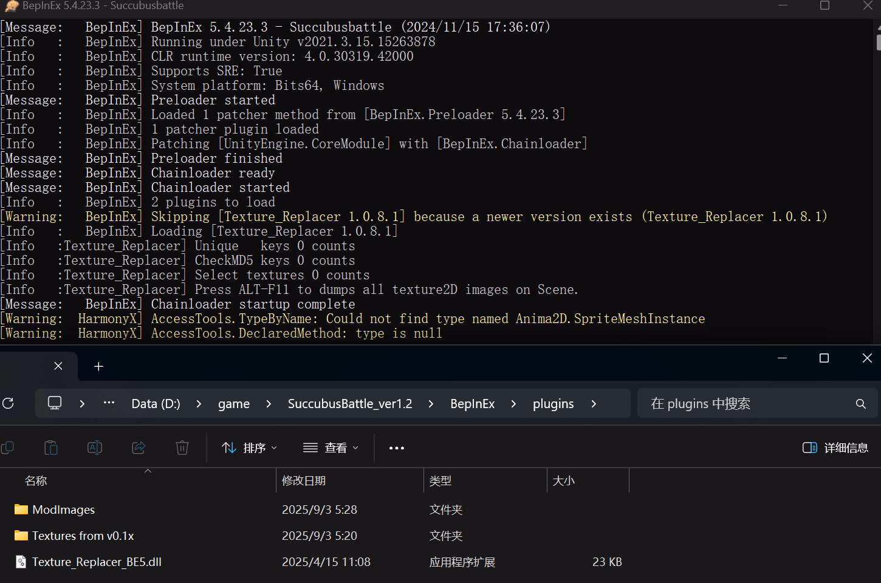Go to the game folder breadcrumb

234,404
